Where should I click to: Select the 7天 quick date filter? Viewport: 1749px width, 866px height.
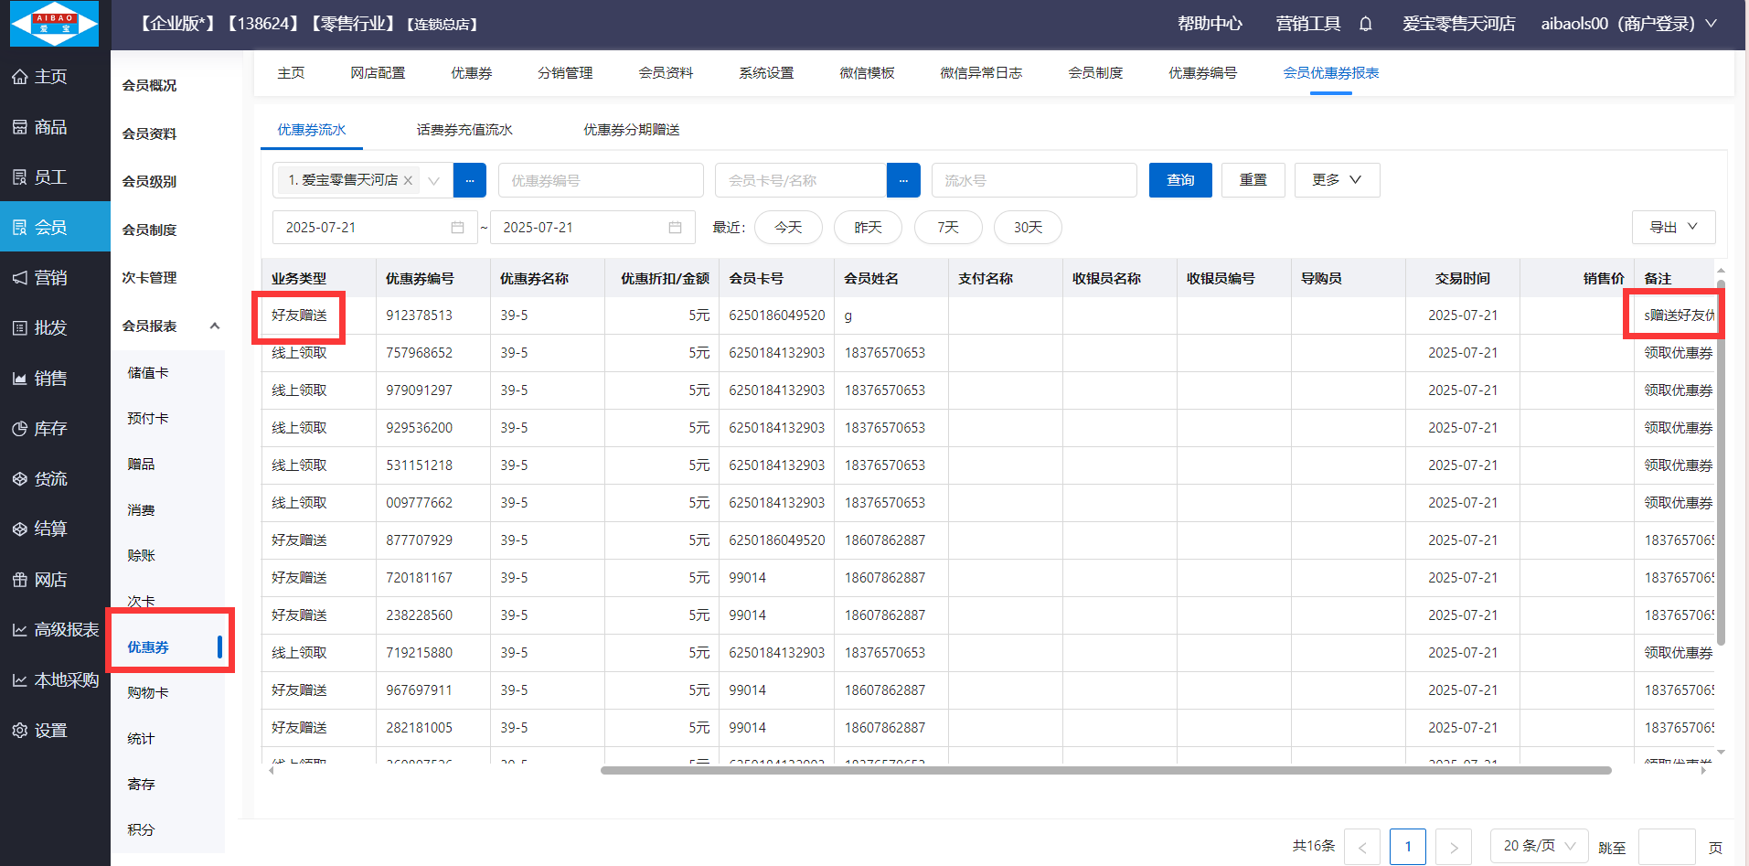click(947, 228)
